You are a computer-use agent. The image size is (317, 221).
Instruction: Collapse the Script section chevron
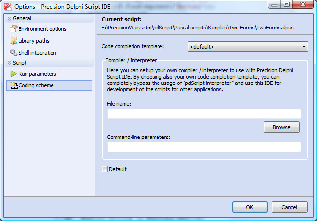coord(9,63)
